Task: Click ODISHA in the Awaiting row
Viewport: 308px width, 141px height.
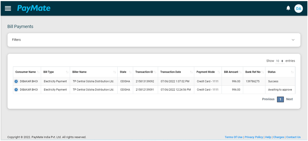Action: click(x=125, y=90)
